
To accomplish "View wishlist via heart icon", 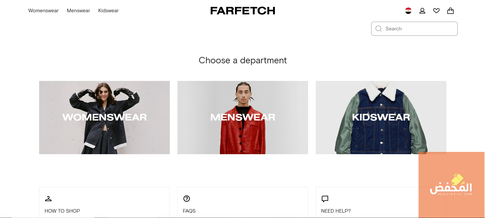I will click(436, 11).
